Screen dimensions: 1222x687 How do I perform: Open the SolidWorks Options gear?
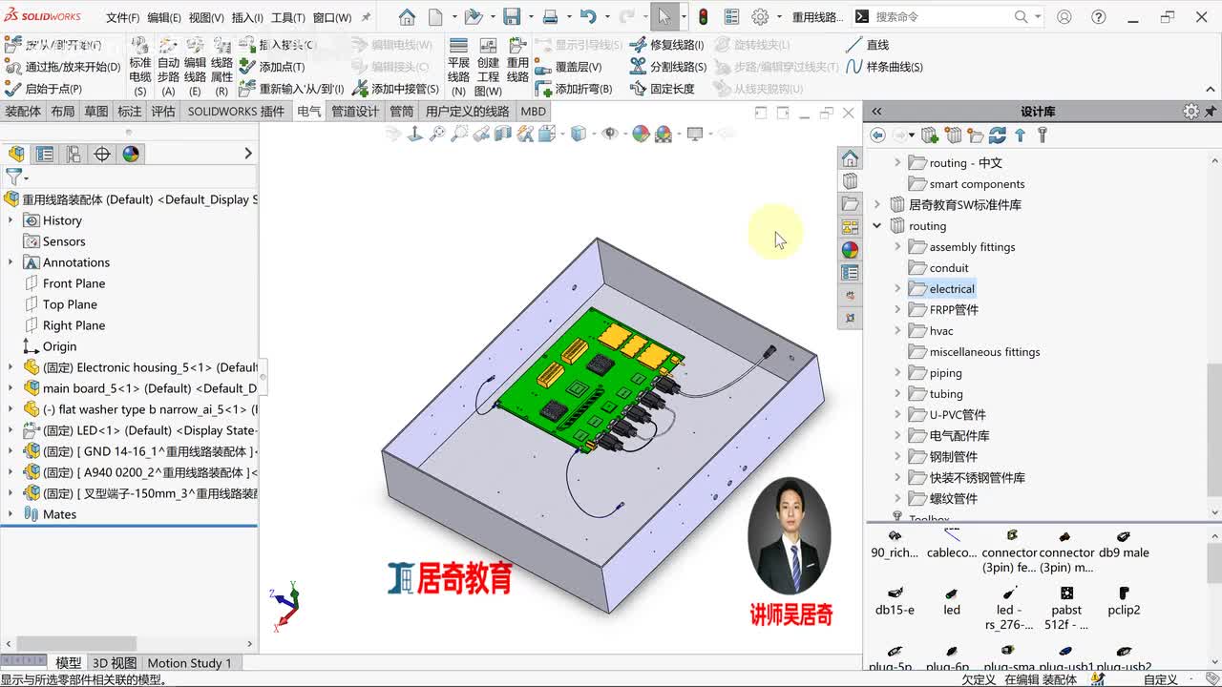pyautogui.click(x=760, y=17)
